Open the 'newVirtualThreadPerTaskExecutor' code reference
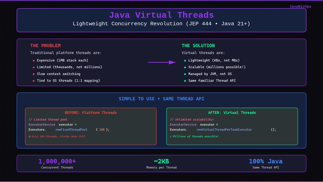The image size is (323, 182). click(225, 129)
